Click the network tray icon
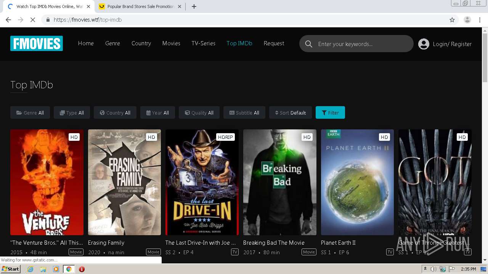 [x=443, y=269]
